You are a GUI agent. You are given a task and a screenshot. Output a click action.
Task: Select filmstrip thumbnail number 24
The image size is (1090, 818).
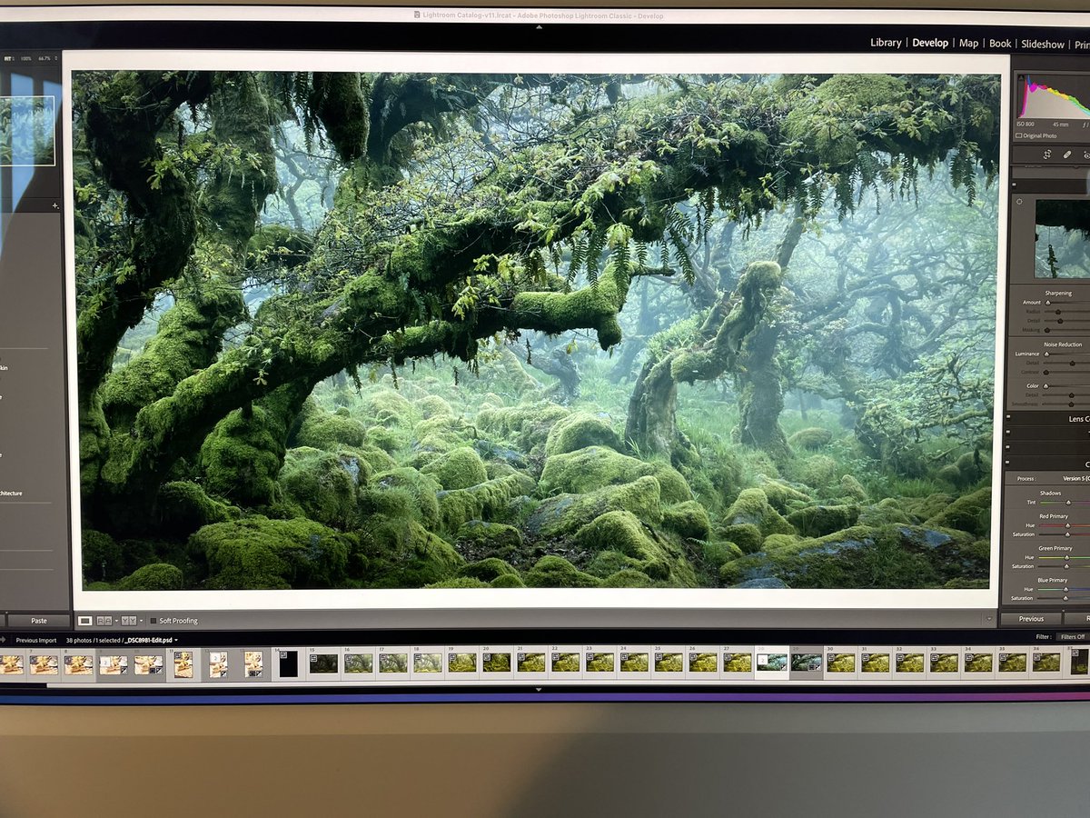634,663
